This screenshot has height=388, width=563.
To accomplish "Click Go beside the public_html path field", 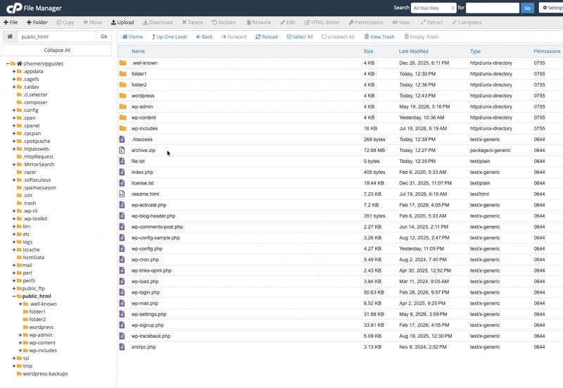I will coord(103,37).
